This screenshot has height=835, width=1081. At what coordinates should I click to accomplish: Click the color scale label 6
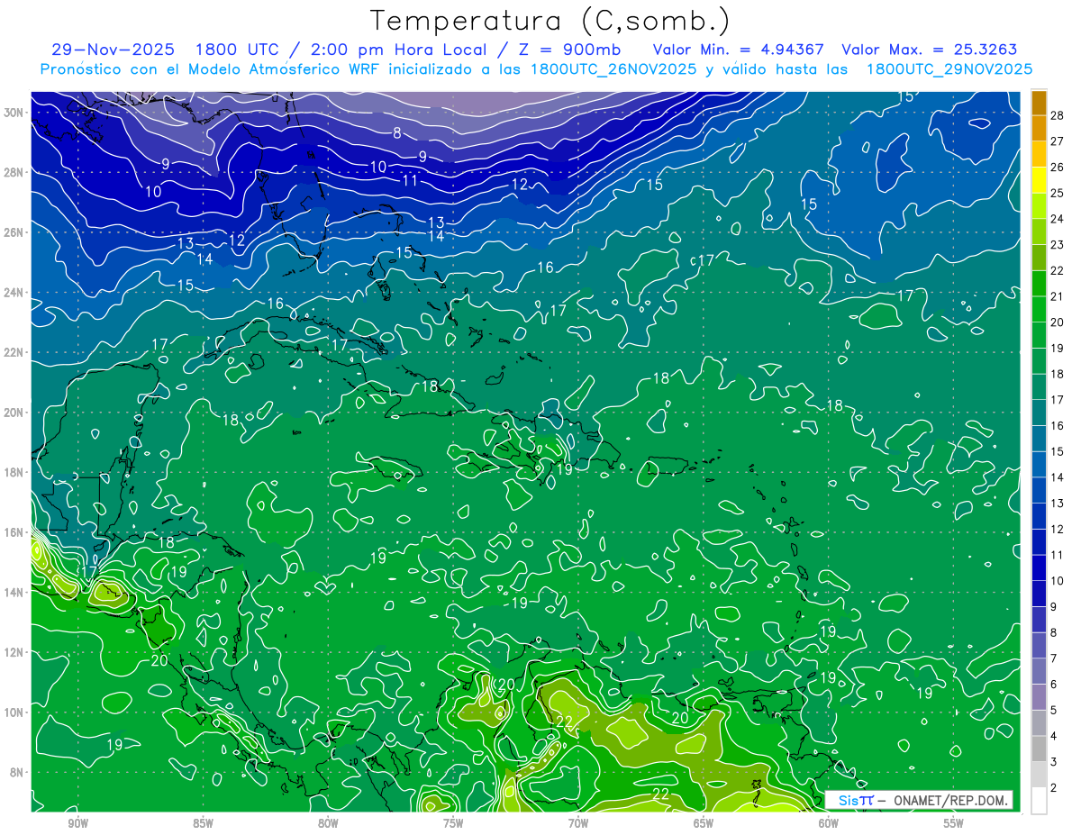tap(1055, 685)
